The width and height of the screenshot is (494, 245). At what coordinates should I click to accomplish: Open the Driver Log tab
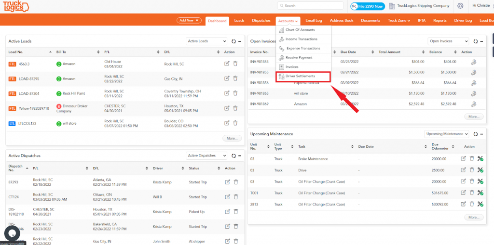click(463, 20)
